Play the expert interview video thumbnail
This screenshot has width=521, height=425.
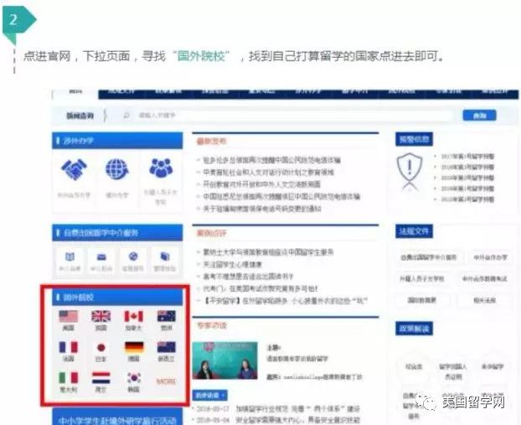[x=225, y=360]
